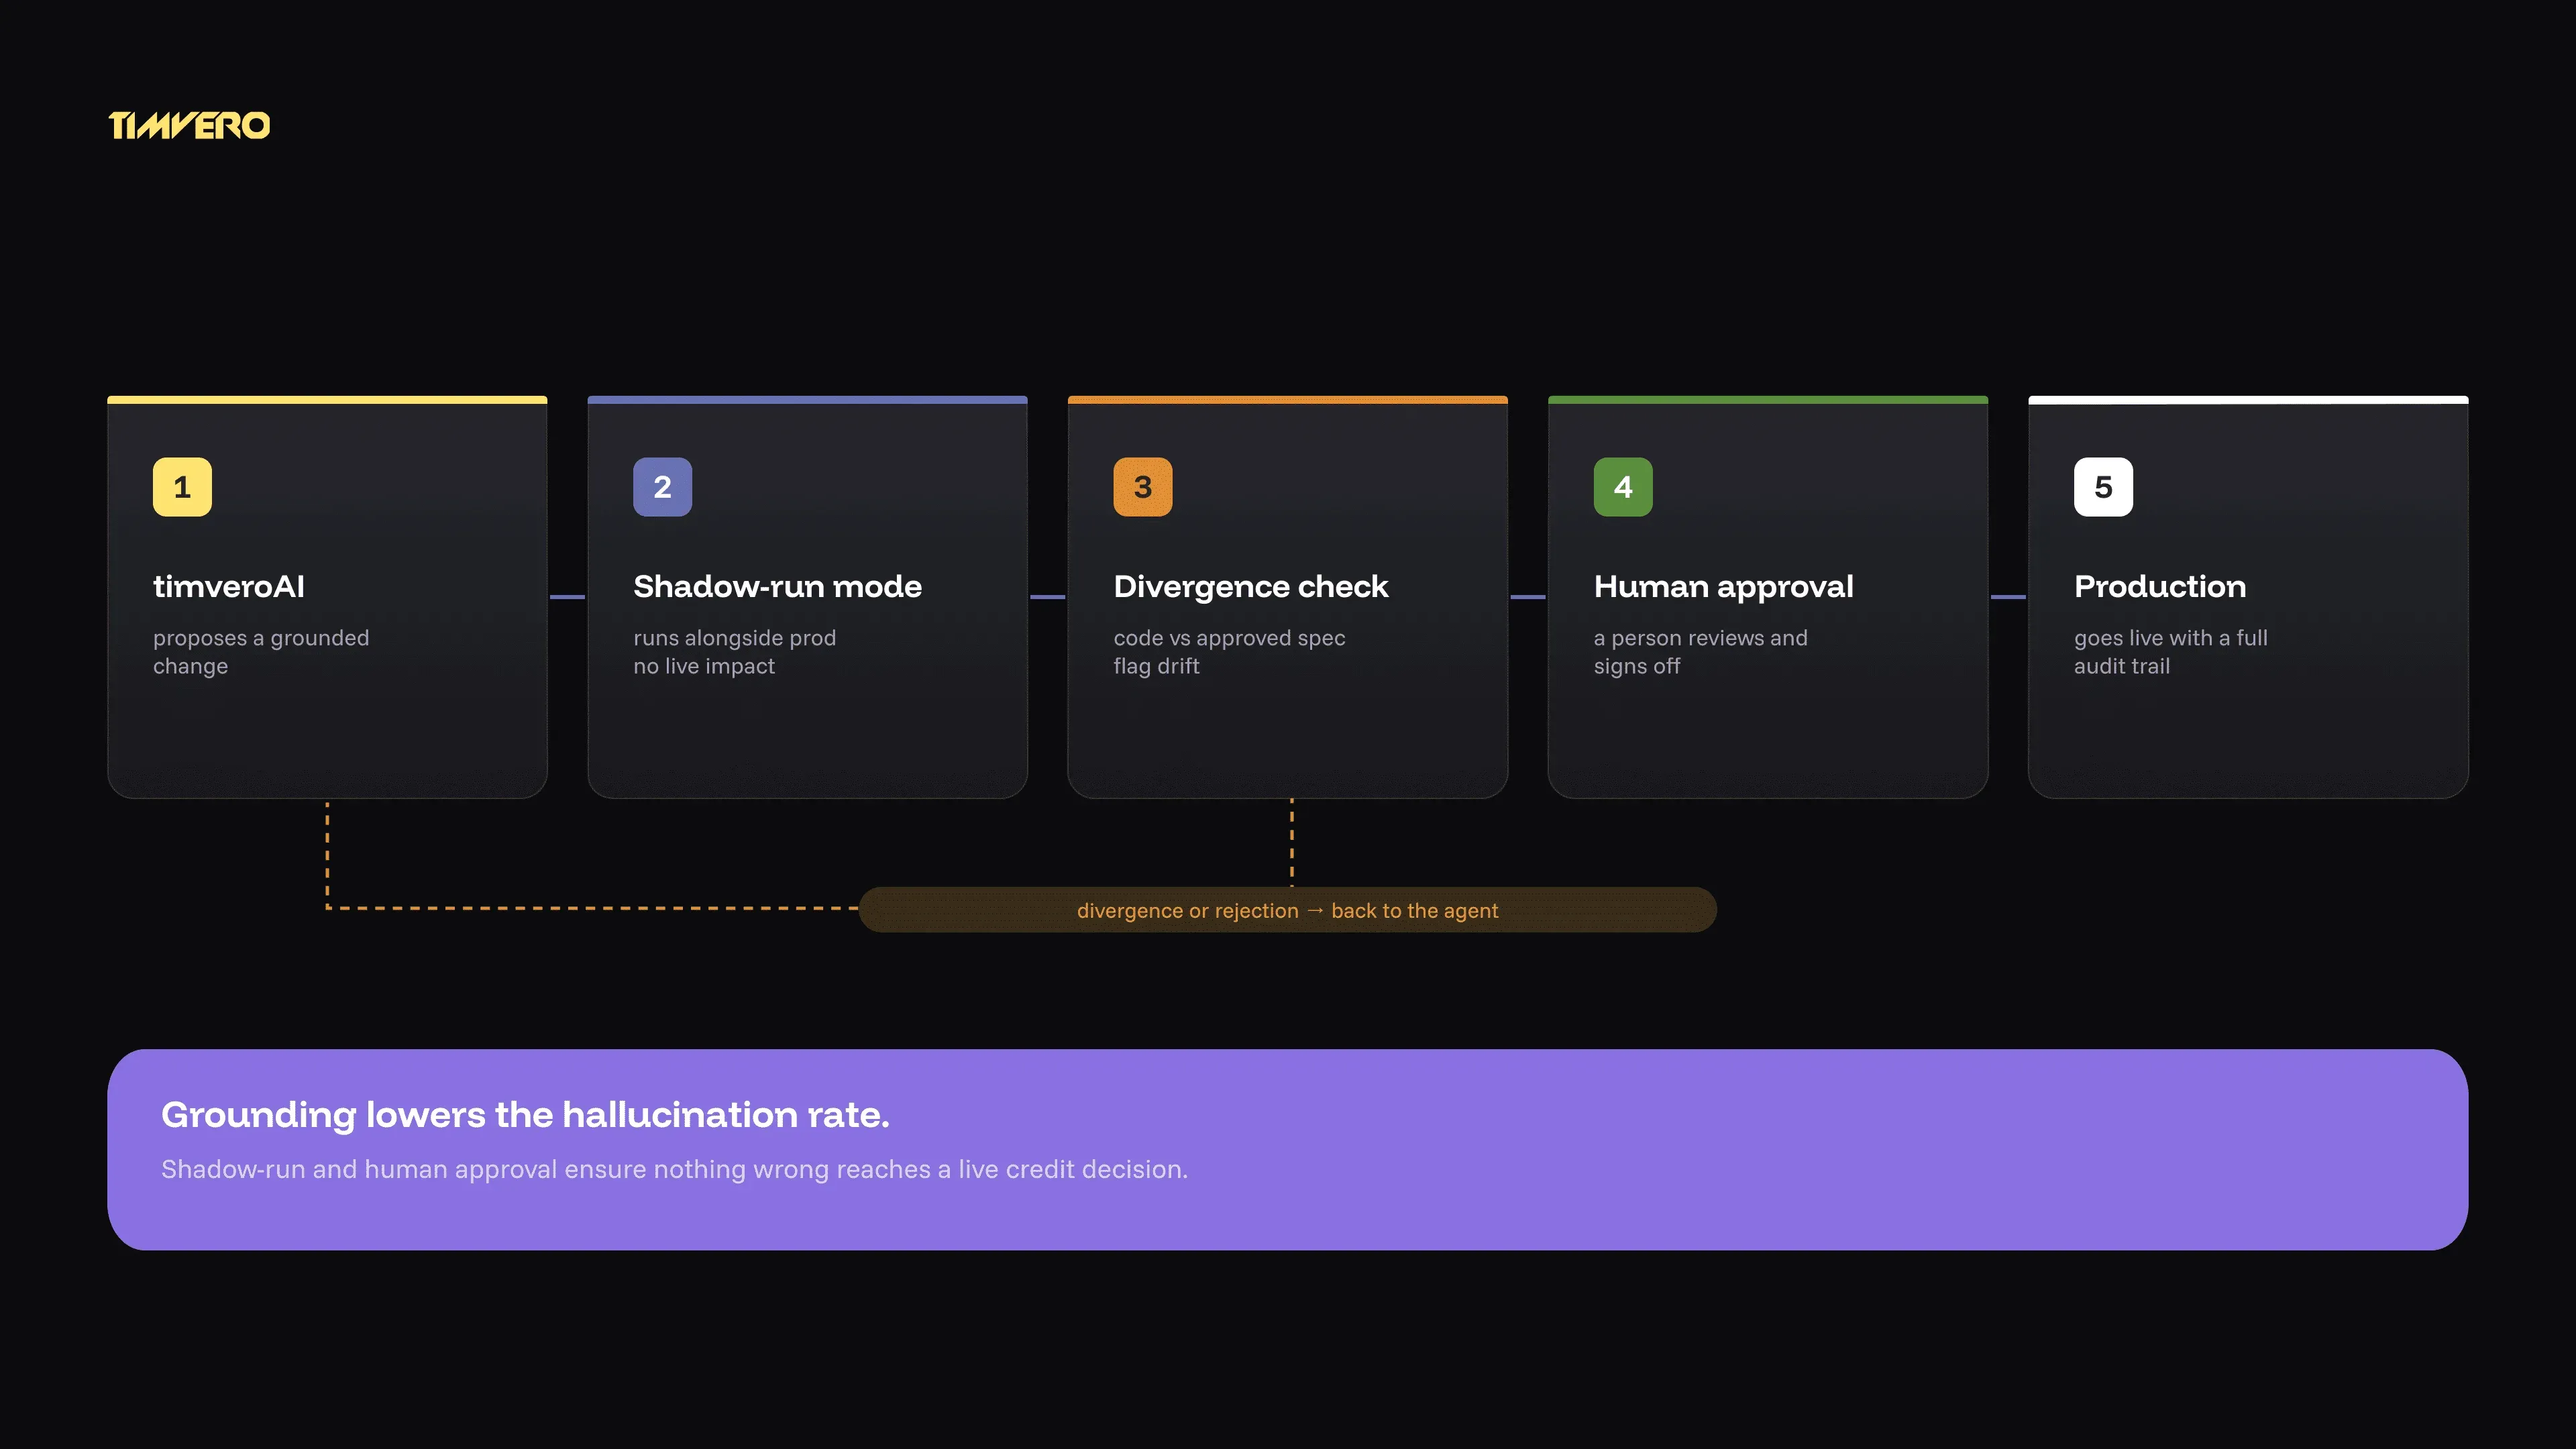Click the TIMVERO logo
The width and height of the screenshot is (2576, 1449).
pyautogui.click(x=189, y=125)
